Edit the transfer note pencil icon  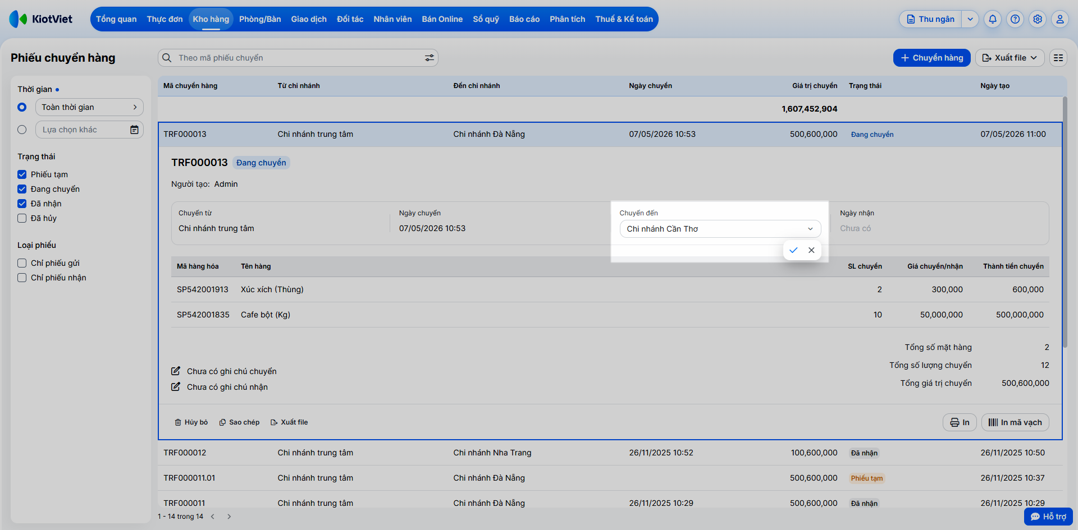176,371
